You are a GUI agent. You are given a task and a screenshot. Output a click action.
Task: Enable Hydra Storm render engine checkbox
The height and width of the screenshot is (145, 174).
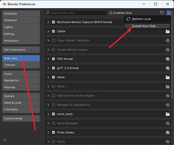tap(53, 96)
